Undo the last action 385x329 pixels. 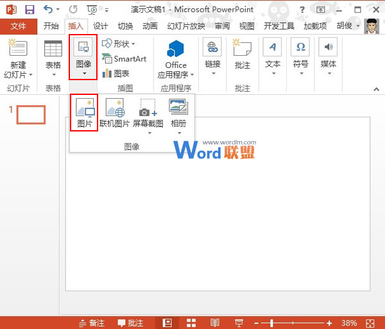[x=48, y=10]
